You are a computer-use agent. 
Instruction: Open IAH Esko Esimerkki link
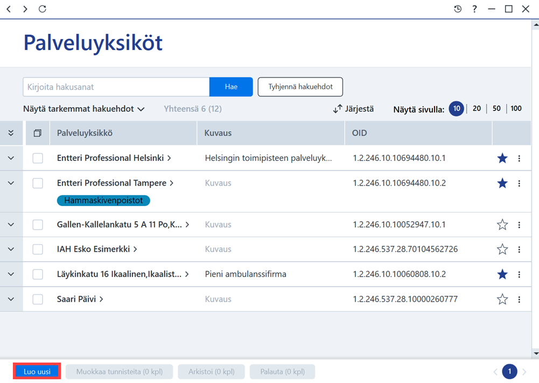coord(97,249)
